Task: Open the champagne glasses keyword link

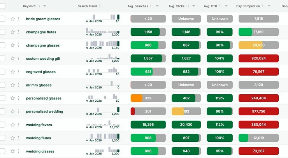Action: tap(43, 45)
